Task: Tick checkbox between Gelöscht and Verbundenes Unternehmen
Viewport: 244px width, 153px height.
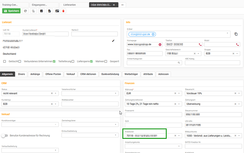Action: tap(19, 61)
